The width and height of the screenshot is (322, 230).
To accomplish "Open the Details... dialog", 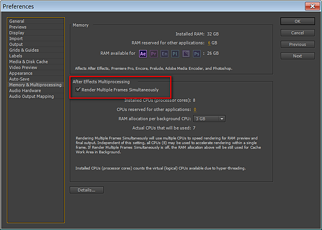I will click(x=86, y=190).
